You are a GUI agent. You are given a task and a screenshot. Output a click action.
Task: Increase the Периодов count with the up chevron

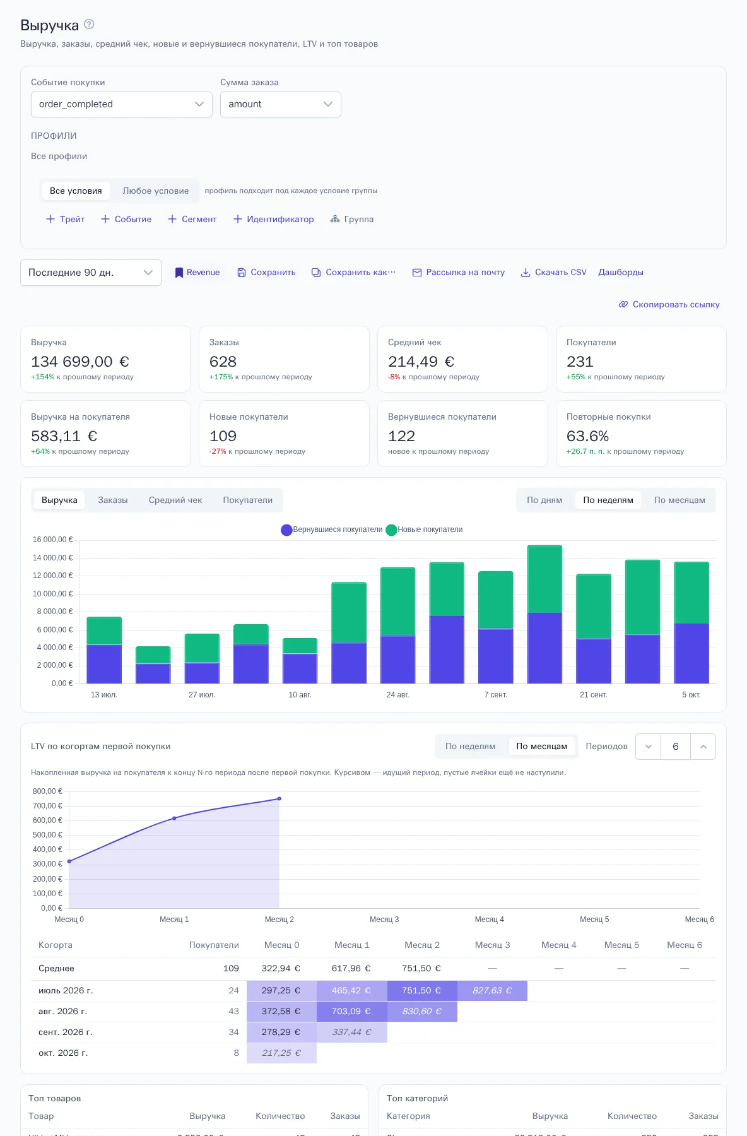(x=703, y=747)
